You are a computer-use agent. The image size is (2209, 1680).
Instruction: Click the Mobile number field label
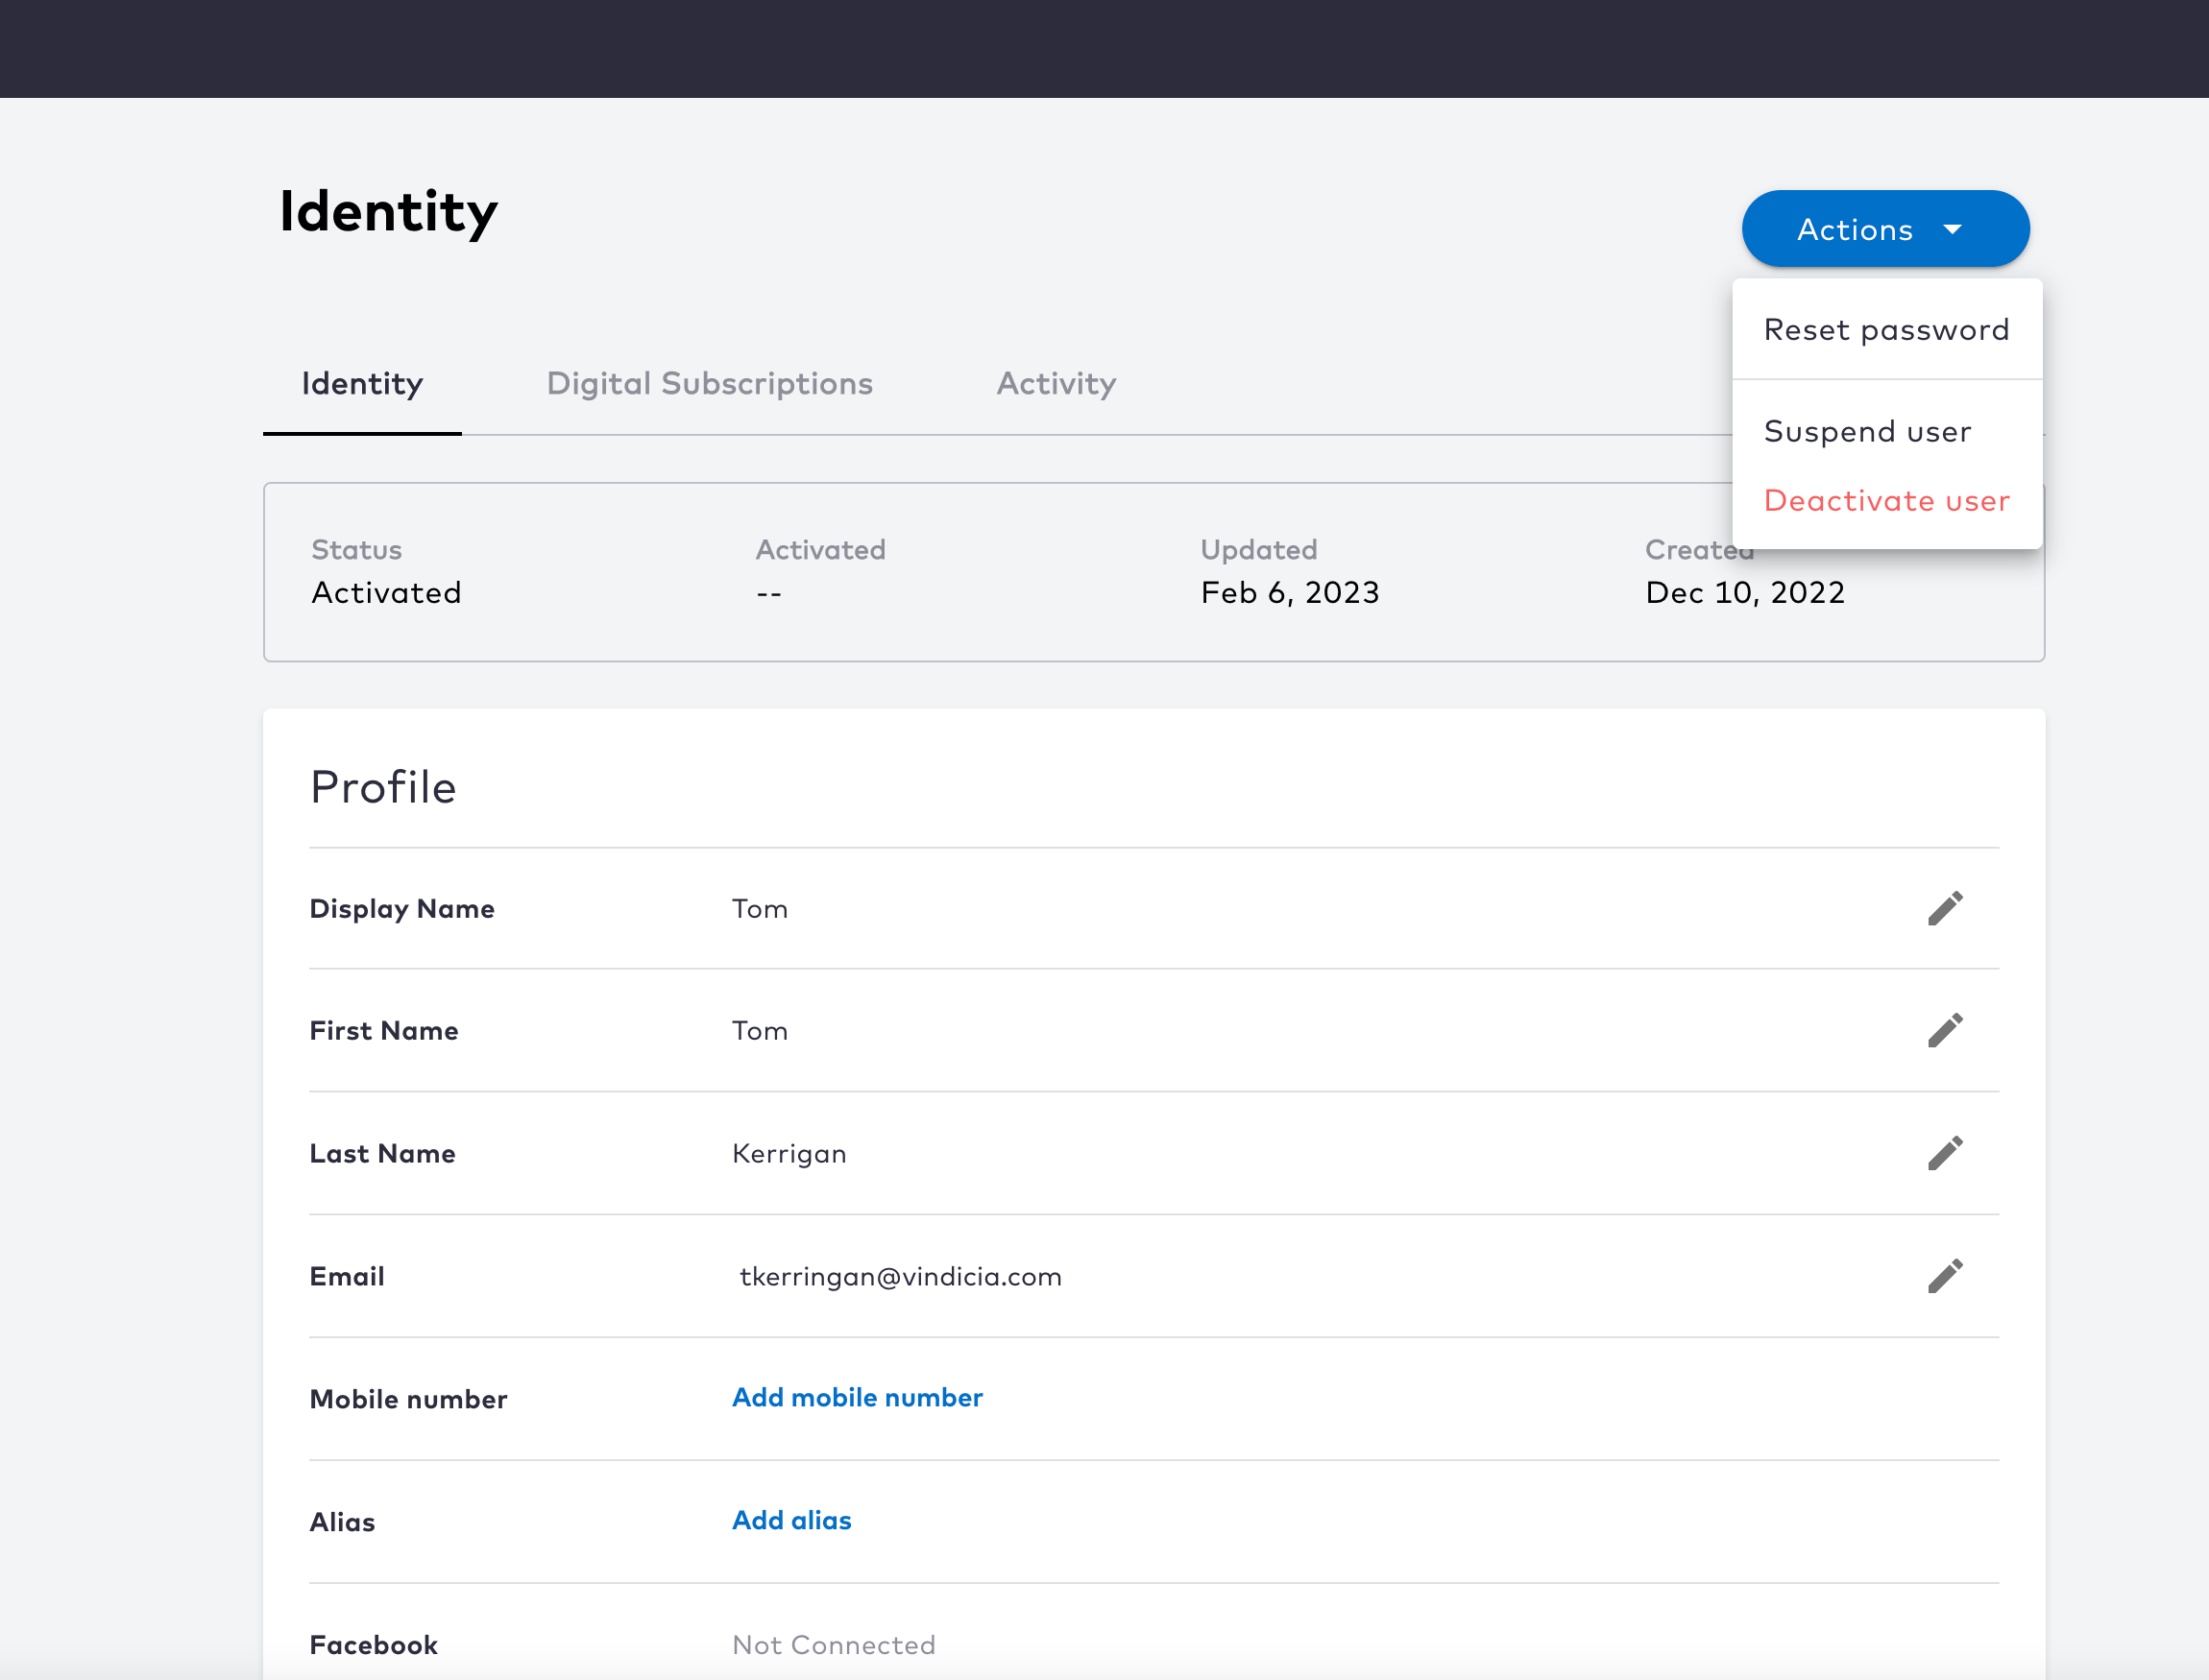click(x=408, y=1399)
